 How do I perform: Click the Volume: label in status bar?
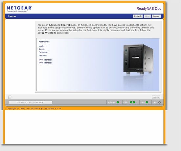pos(111,102)
